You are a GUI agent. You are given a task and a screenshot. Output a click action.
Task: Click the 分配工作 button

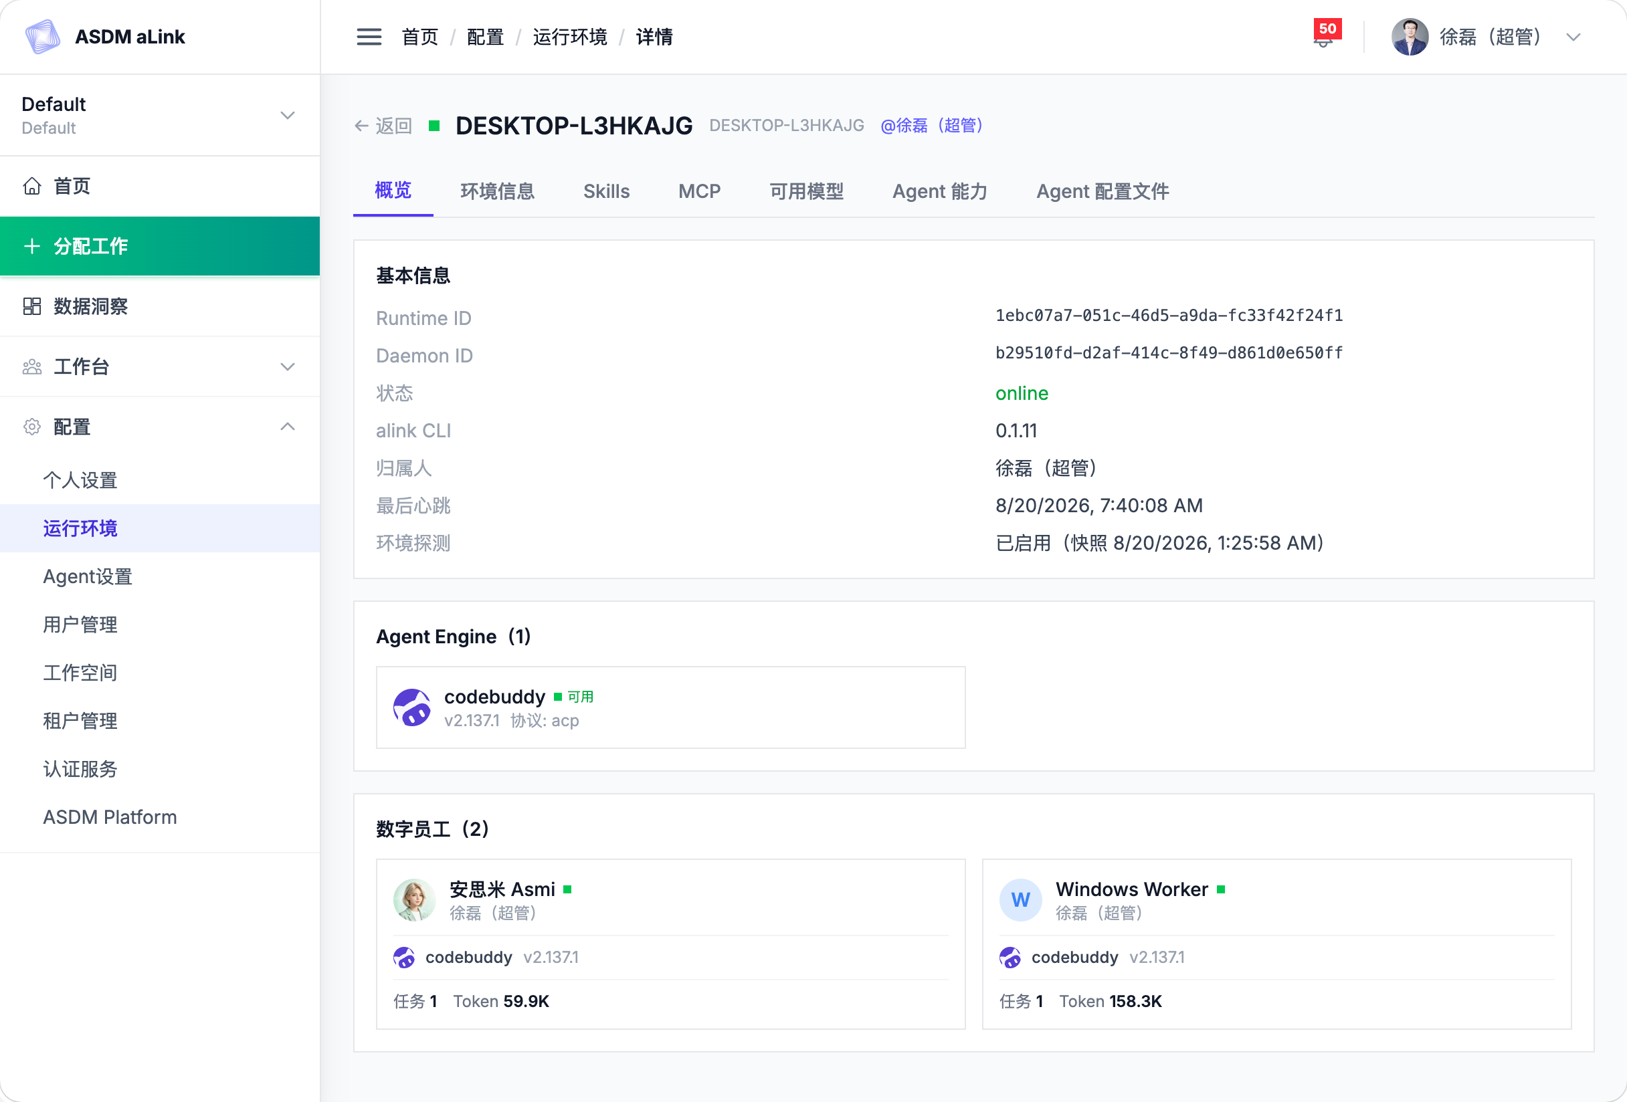[160, 246]
